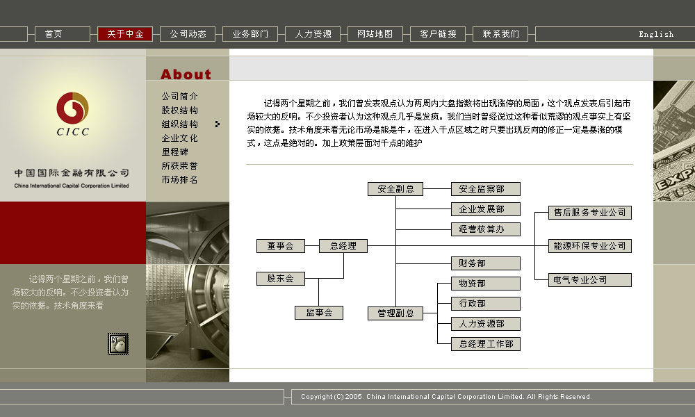View 市场排名 from the sidebar
Screen dimensions: 695x417
point(179,180)
